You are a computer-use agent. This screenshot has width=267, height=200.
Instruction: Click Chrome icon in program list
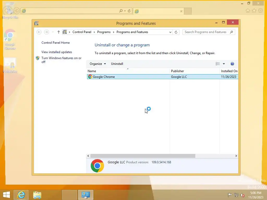90,77
